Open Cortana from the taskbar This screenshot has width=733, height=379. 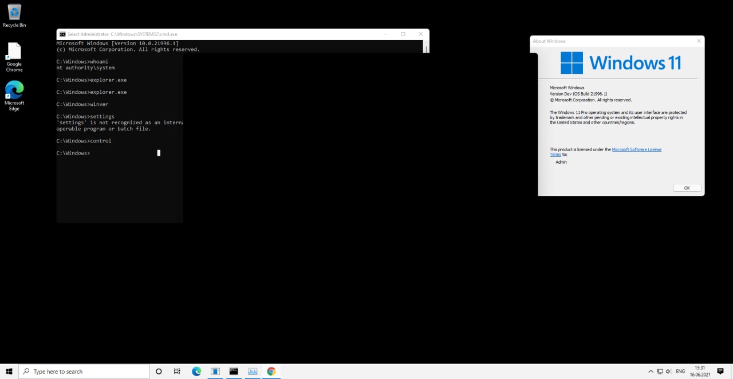[x=159, y=372]
